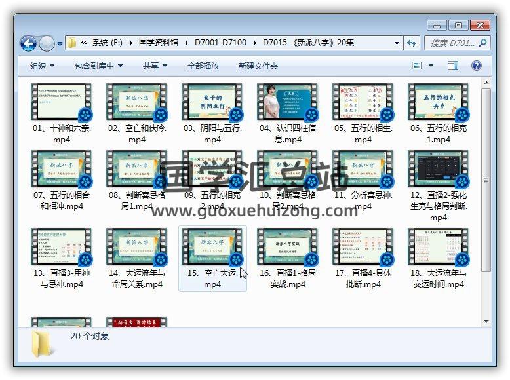Open the view options dropdown arrow
Viewport: 510px width, 380px height.
431,66
